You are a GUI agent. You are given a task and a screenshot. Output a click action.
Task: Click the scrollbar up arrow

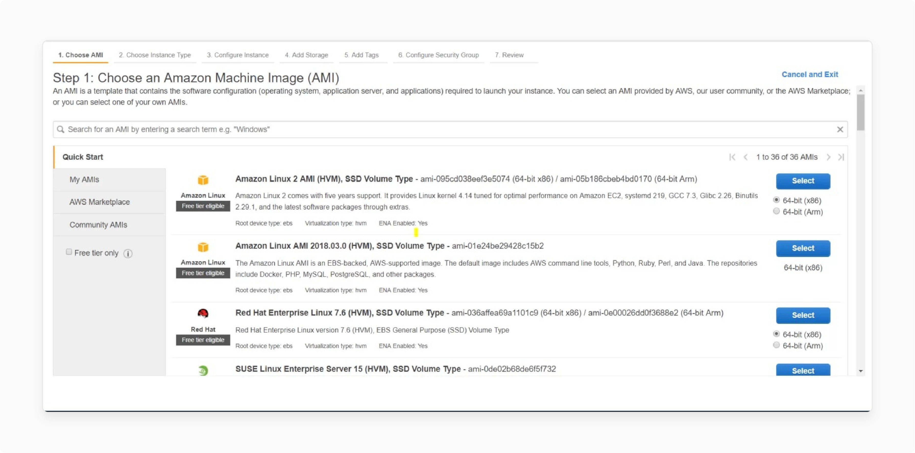point(861,91)
